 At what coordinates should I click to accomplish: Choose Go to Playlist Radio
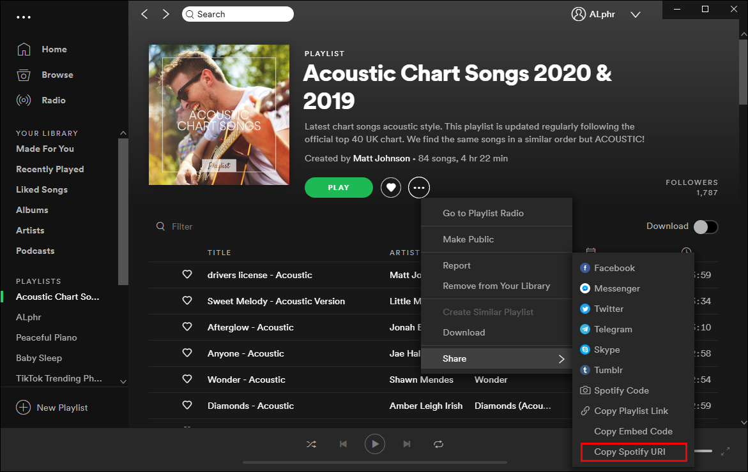pyautogui.click(x=483, y=213)
